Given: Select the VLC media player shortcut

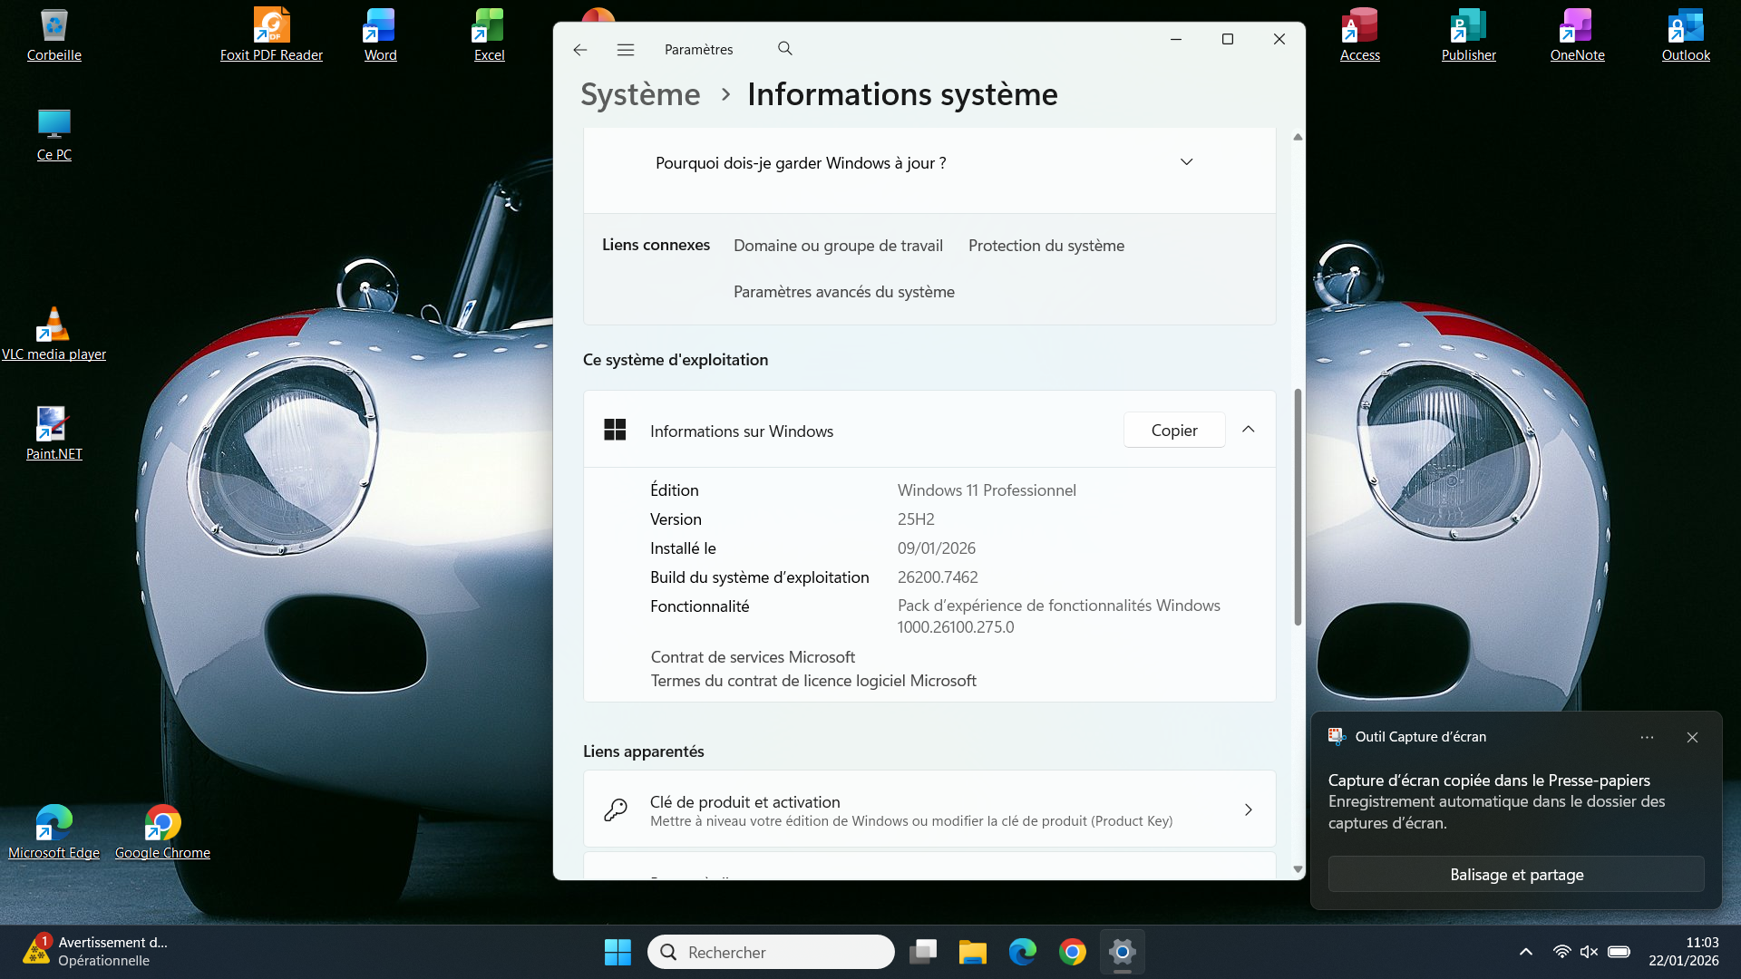Looking at the screenshot, I should pyautogui.click(x=53, y=334).
